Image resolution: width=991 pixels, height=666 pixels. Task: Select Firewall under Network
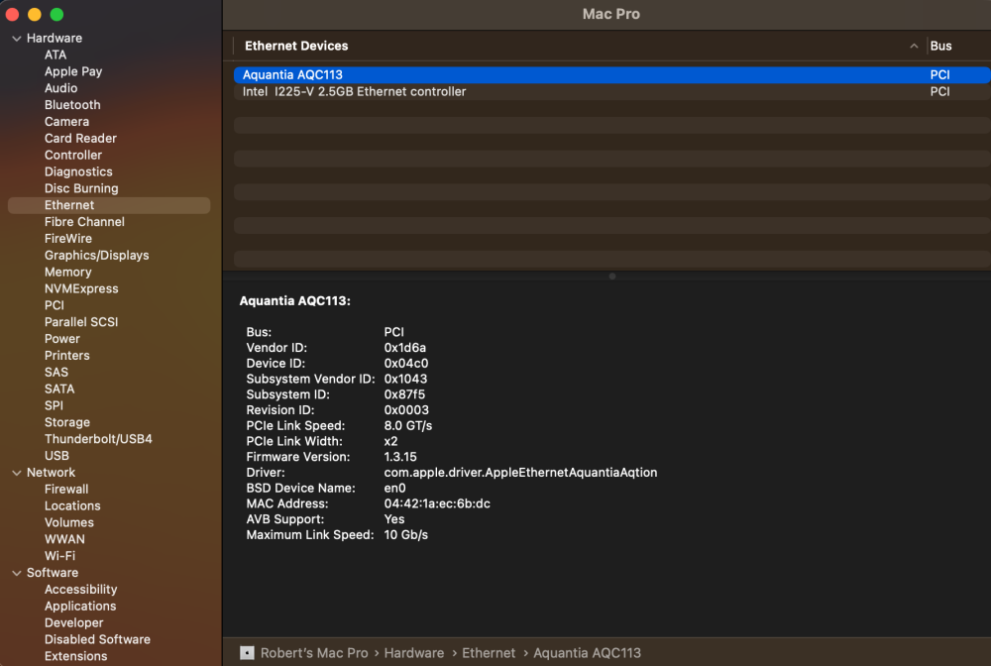tap(66, 490)
